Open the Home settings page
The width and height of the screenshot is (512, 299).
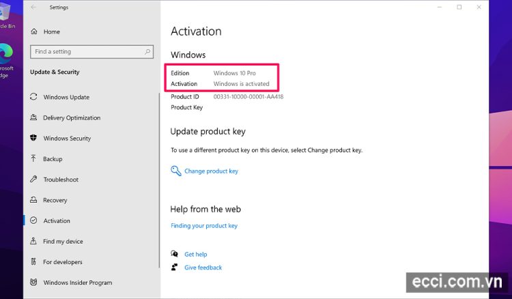(52, 31)
